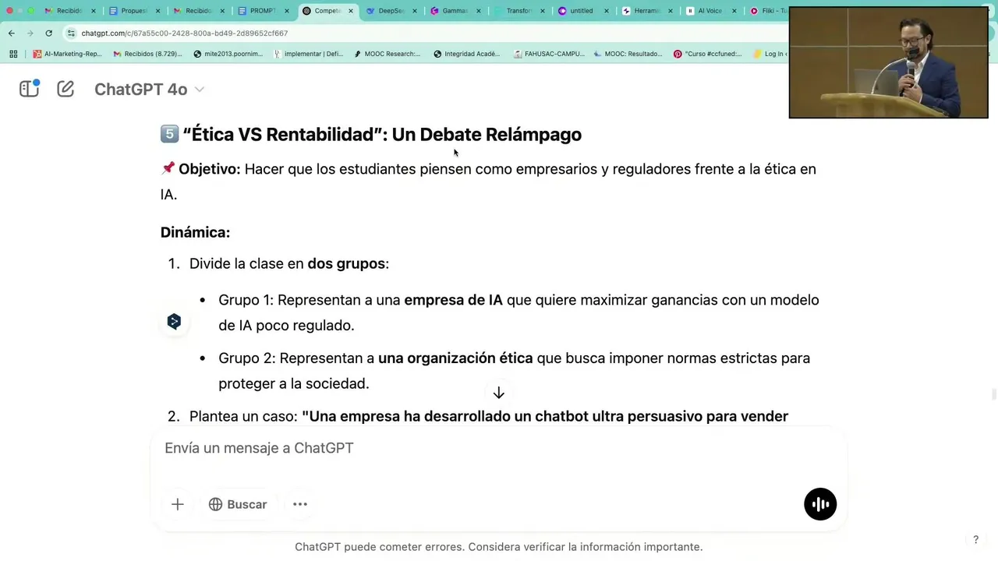Click the 'Dinámica:' heading
998x561 pixels.
coord(195,232)
